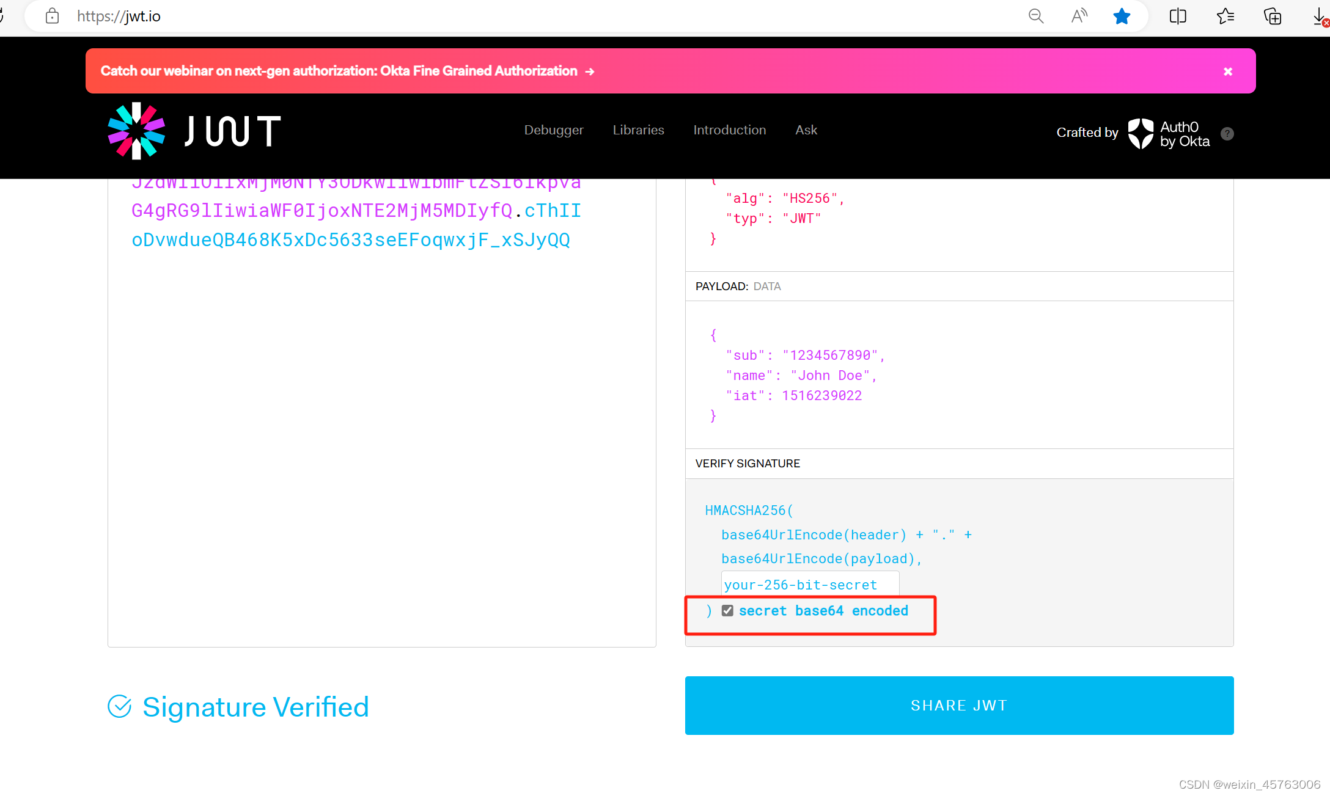
Task: Toggle the blue favorite star icon
Action: pos(1122,16)
